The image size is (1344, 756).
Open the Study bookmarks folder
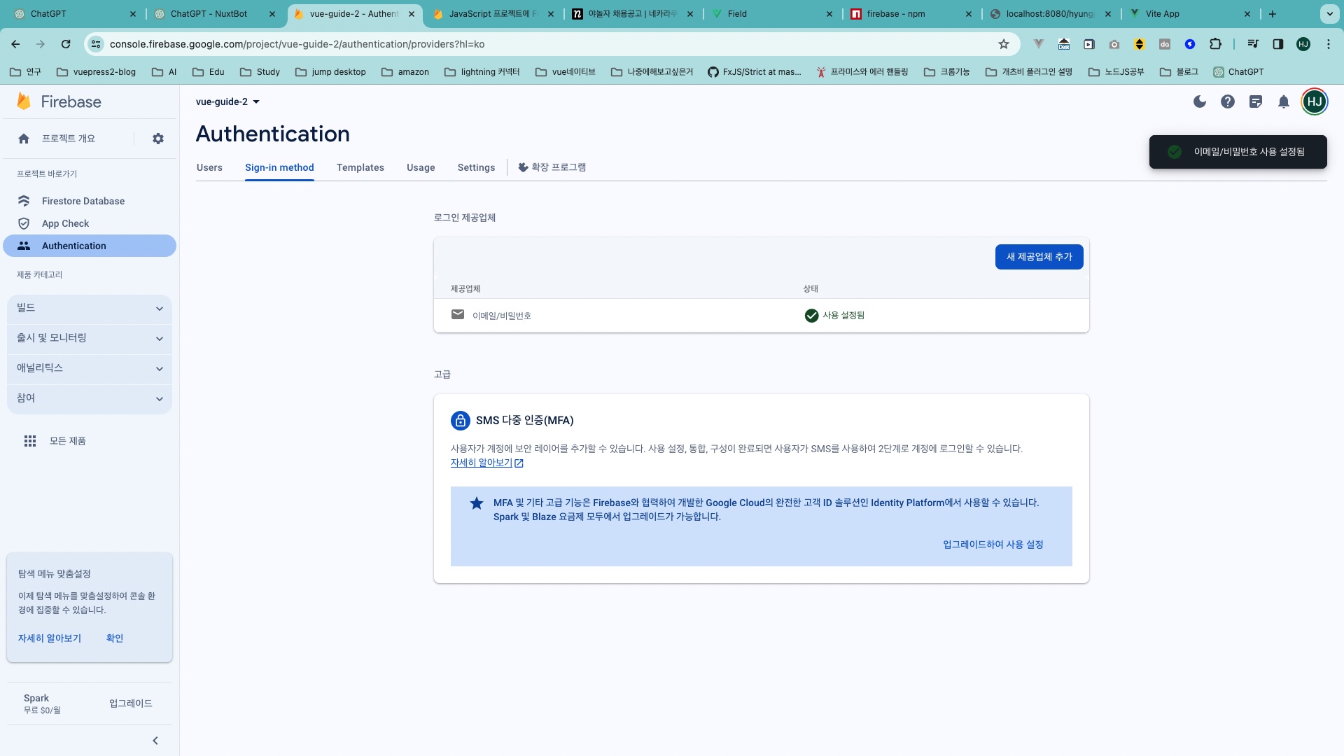click(260, 71)
